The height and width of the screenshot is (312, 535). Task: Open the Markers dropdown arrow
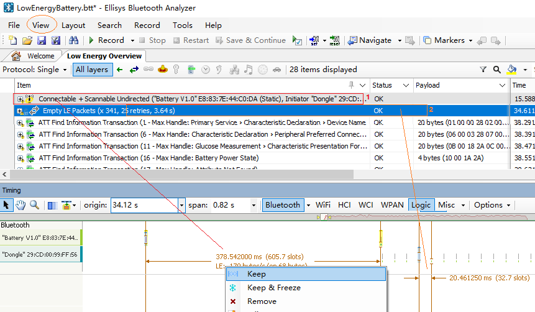pos(470,40)
